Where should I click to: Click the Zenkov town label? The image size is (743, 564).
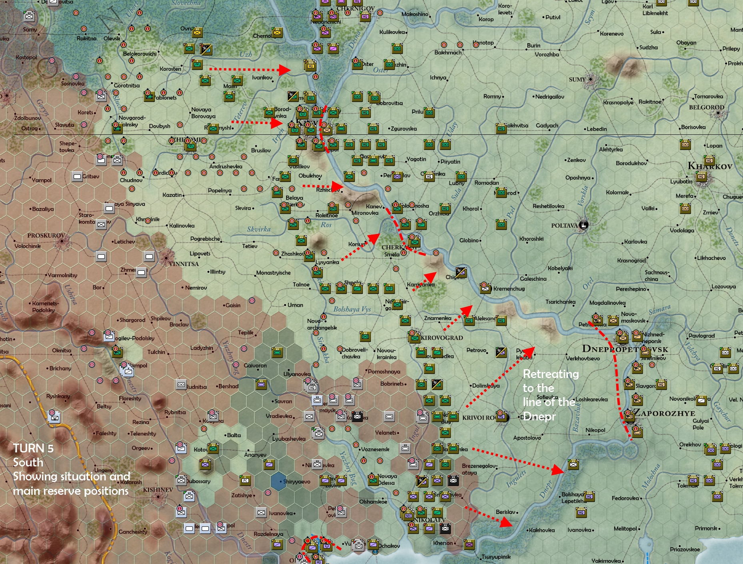576,160
